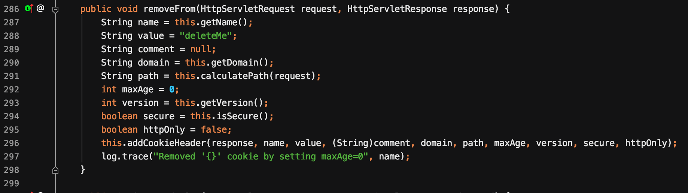Click the maxAge value 0 on line 292
Viewport: 688px width, 193px height.
[x=172, y=89]
